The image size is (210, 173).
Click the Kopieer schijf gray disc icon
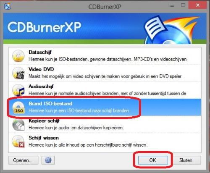(x=18, y=125)
